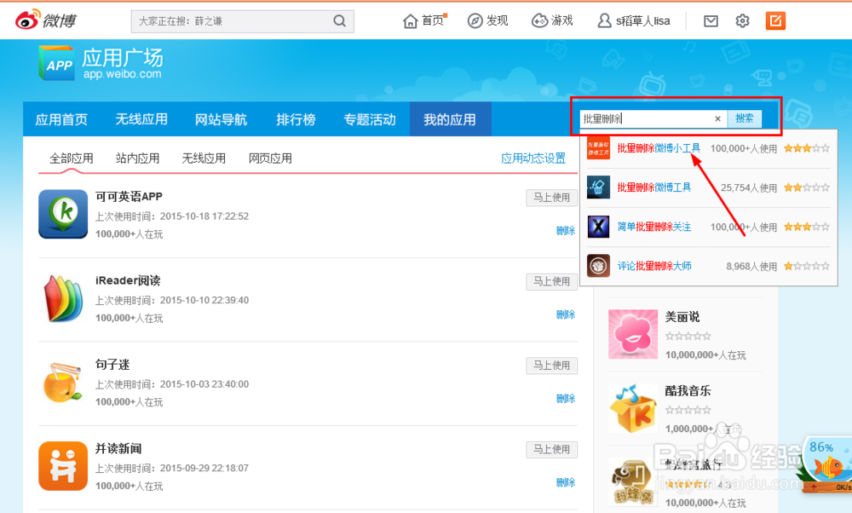The height and width of the screenshot is (513, 852).
Task: Open 句子迷 title link
Action: coord(112,364)
